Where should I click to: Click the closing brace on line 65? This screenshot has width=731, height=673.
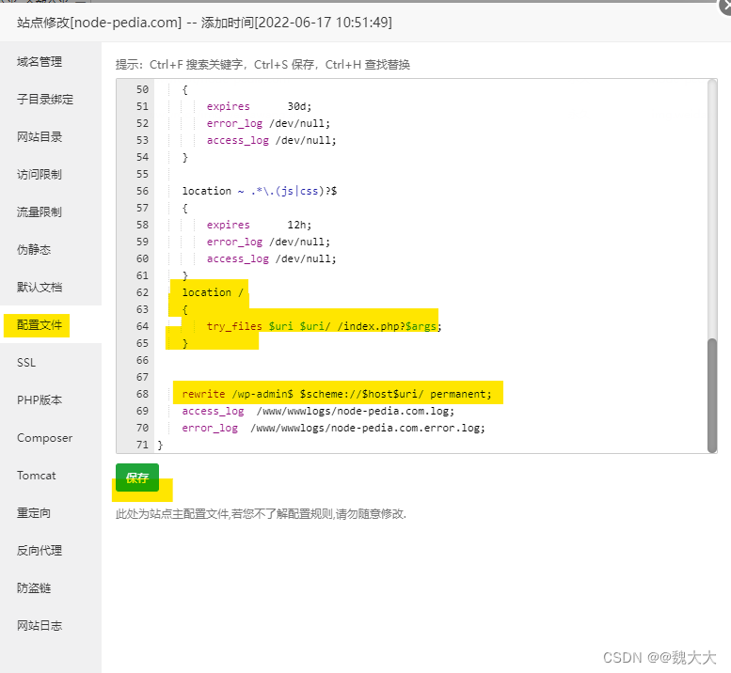coord(185,343)
